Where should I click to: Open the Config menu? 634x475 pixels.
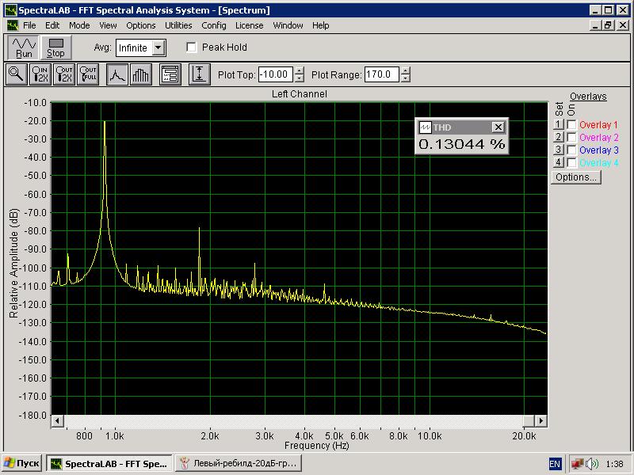[x=213, y=25]
